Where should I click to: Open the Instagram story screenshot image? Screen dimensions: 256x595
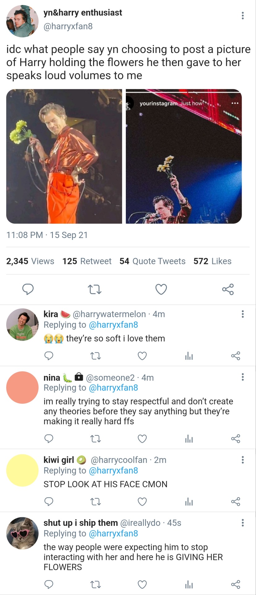click(x=184, y=156)
